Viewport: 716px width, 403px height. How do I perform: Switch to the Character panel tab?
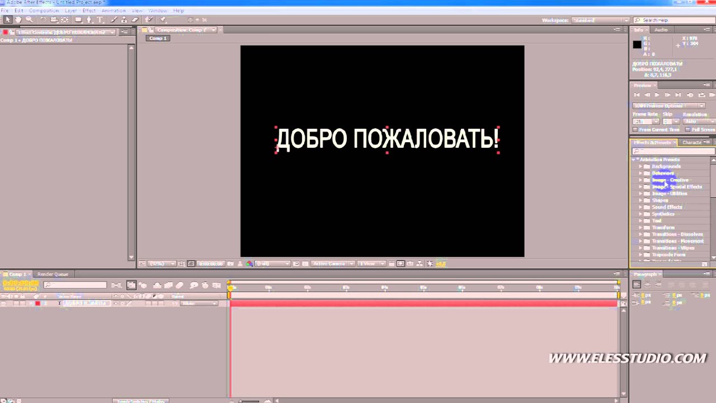point(692,143)
